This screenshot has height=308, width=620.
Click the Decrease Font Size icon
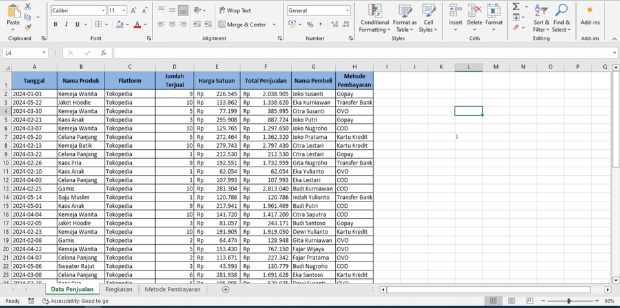coord(144,11)
